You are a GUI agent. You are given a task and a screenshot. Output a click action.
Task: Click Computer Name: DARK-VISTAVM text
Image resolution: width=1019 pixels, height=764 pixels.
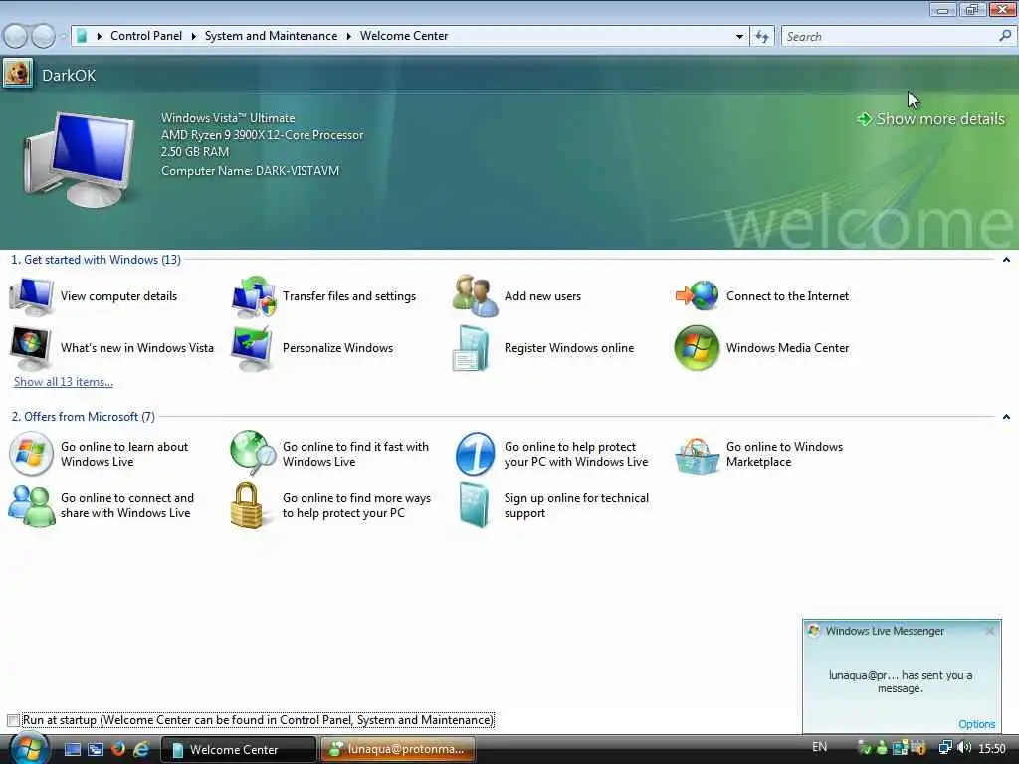point(250,171)
